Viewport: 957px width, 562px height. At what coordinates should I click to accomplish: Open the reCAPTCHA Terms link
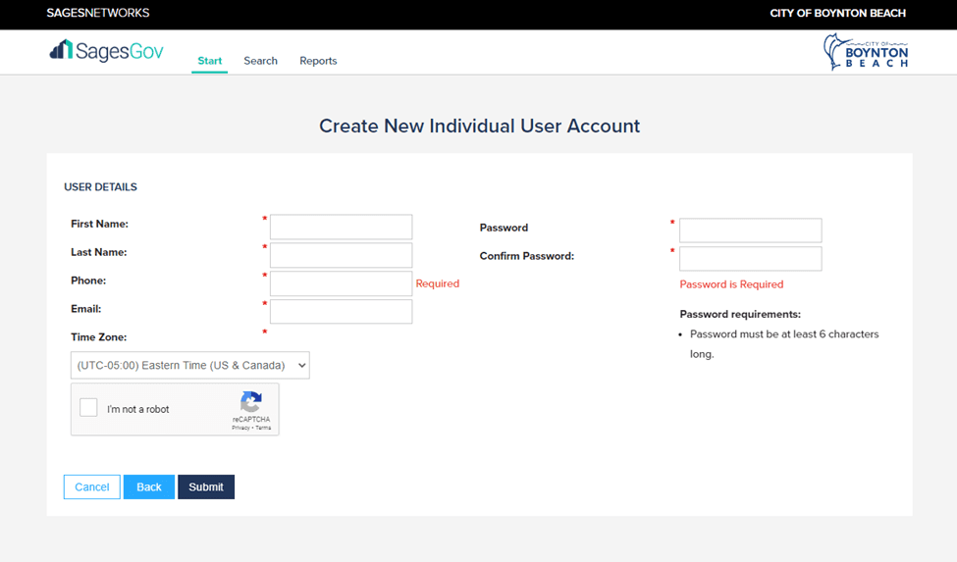(264, 429)
